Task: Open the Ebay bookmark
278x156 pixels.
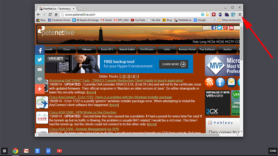Action: (41, 20)
